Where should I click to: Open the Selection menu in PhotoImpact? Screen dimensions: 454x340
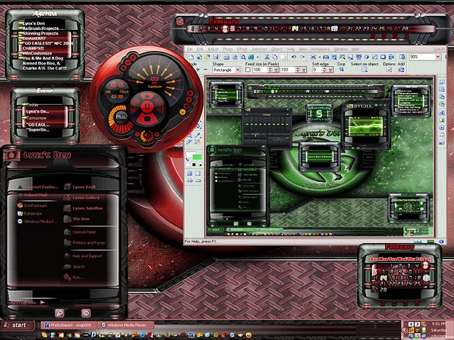click(x=259, y=49)
